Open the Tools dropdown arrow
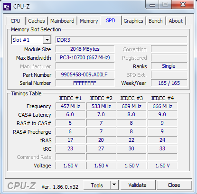This screenshot has width=197, height=194. 114,185
